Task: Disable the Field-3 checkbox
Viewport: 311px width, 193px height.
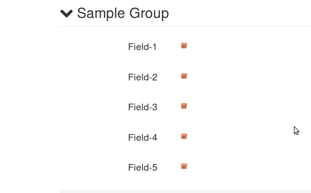Action: [184, 106]
